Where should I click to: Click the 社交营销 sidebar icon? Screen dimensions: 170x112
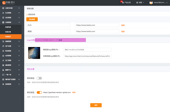(x=3, y=13)
